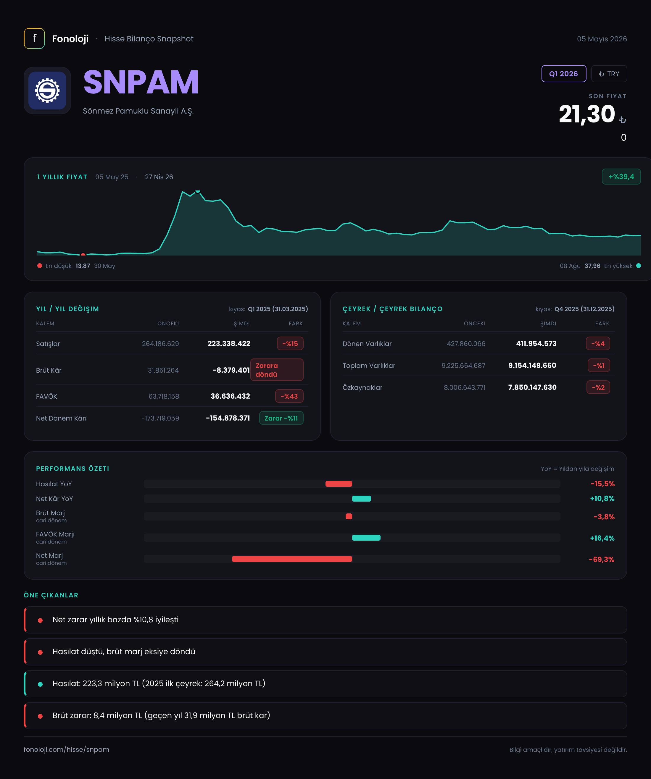Click the -154.878.371 net profit value
The height and width of the screenshot is (779, 651).
(x=228, y=418)
